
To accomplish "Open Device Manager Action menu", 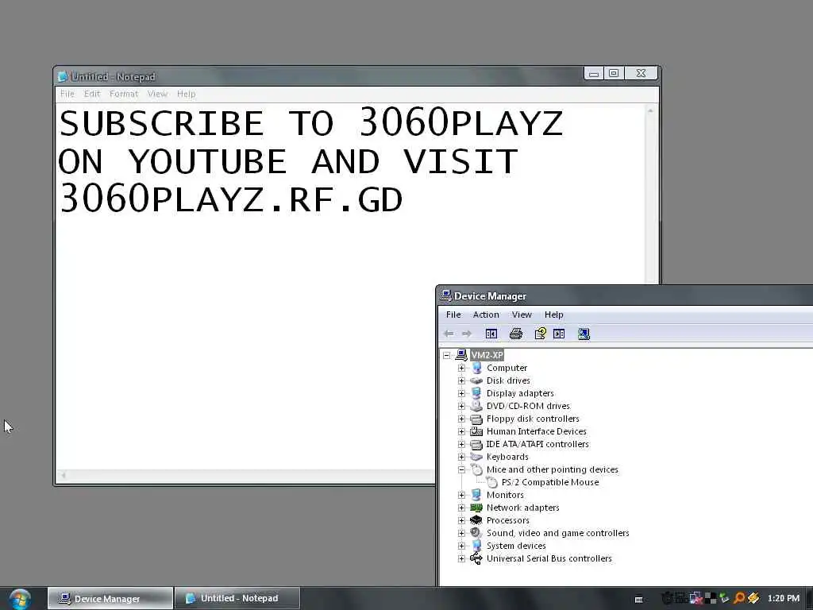I will point(486,315).
